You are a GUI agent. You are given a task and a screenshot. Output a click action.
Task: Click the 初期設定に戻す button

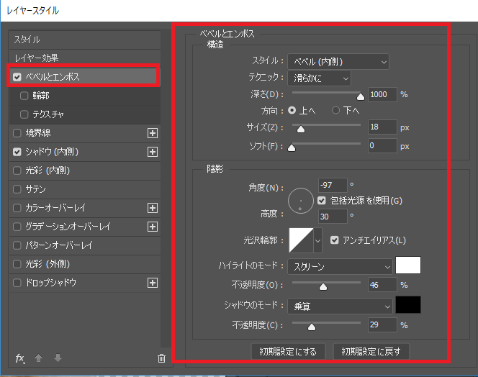pos(371,352)
